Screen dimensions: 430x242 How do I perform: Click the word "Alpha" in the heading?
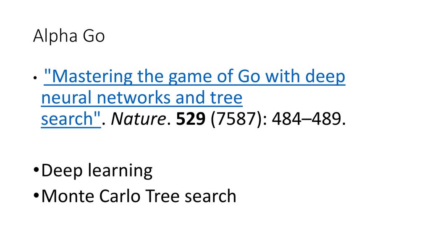pyautogui.click(x=55, y=36)
